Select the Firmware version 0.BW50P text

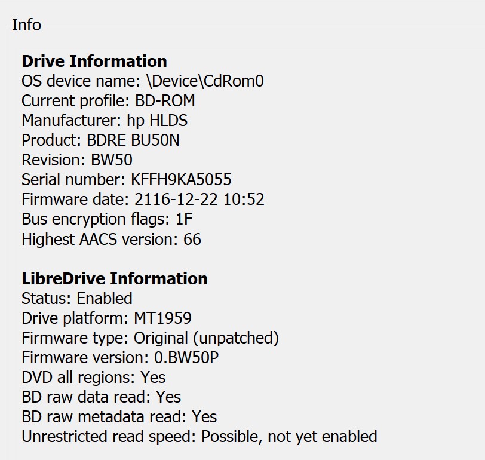[x=120, y=358]
